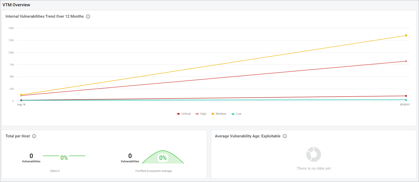Viewport: 419px width, 182px height.
Task: Click the empty donut chart placeholder icon
Action: [313, 154]
